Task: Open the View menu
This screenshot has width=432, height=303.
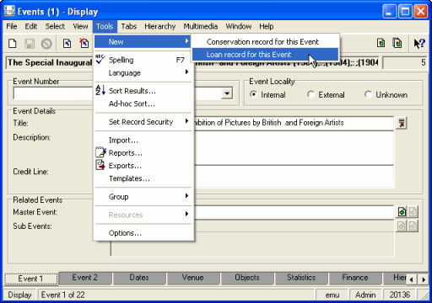Action: tap(80, 26)
